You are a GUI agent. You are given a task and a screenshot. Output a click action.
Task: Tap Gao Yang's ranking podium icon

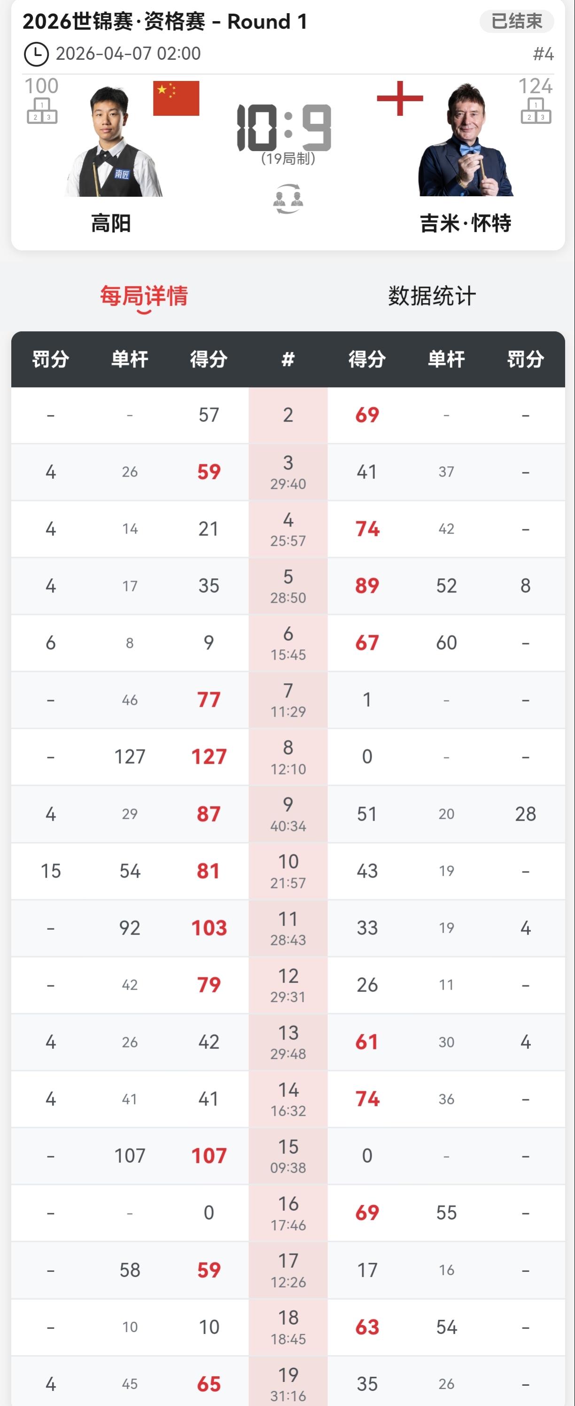pyautogui.click(x=42, y=111)
